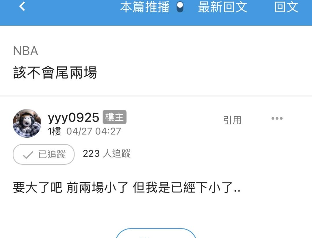View yyy0925's Snoopy avatar picture
312x238 pixels.
(27, 123)
